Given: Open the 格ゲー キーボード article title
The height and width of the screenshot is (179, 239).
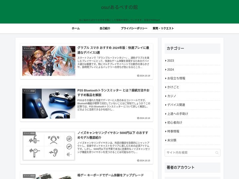Looking at the screenshot, I should coord(111,175).
